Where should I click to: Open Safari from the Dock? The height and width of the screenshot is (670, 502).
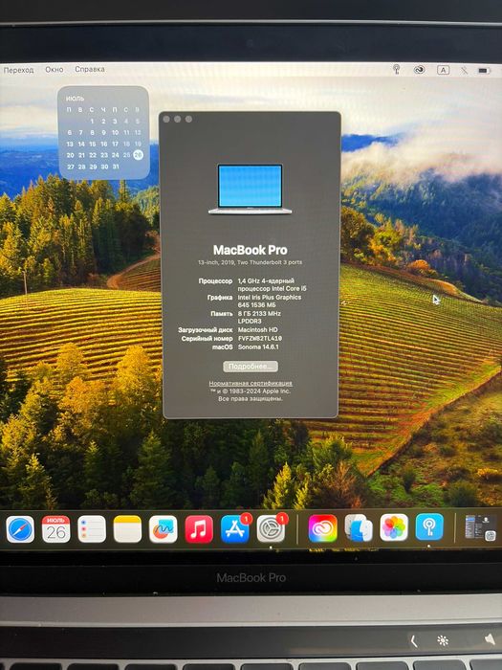[20, 529]
